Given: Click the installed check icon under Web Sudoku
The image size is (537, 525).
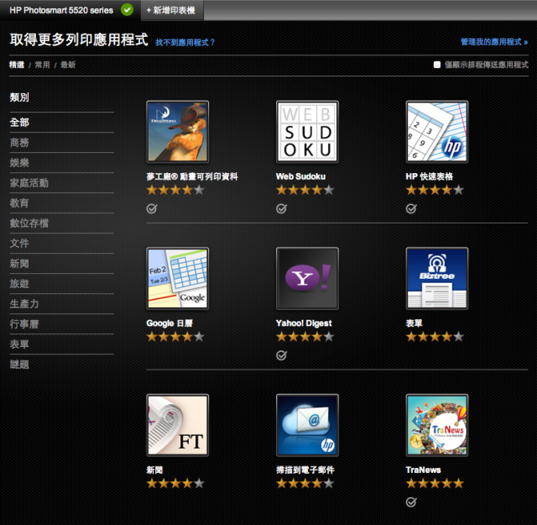Looking at the screenshot, I should [x=282, y=208].
